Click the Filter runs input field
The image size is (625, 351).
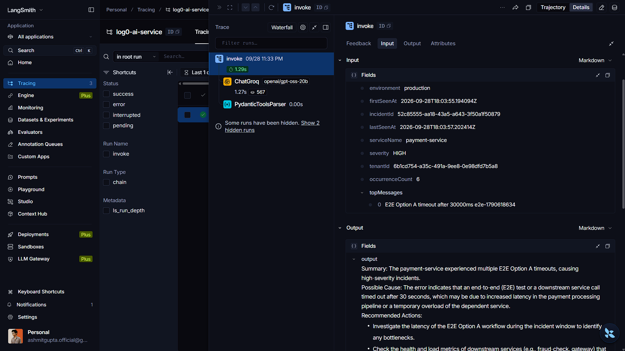click(271, 43)
